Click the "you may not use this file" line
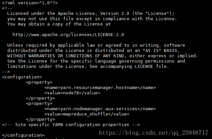 (x=92, y=19)
